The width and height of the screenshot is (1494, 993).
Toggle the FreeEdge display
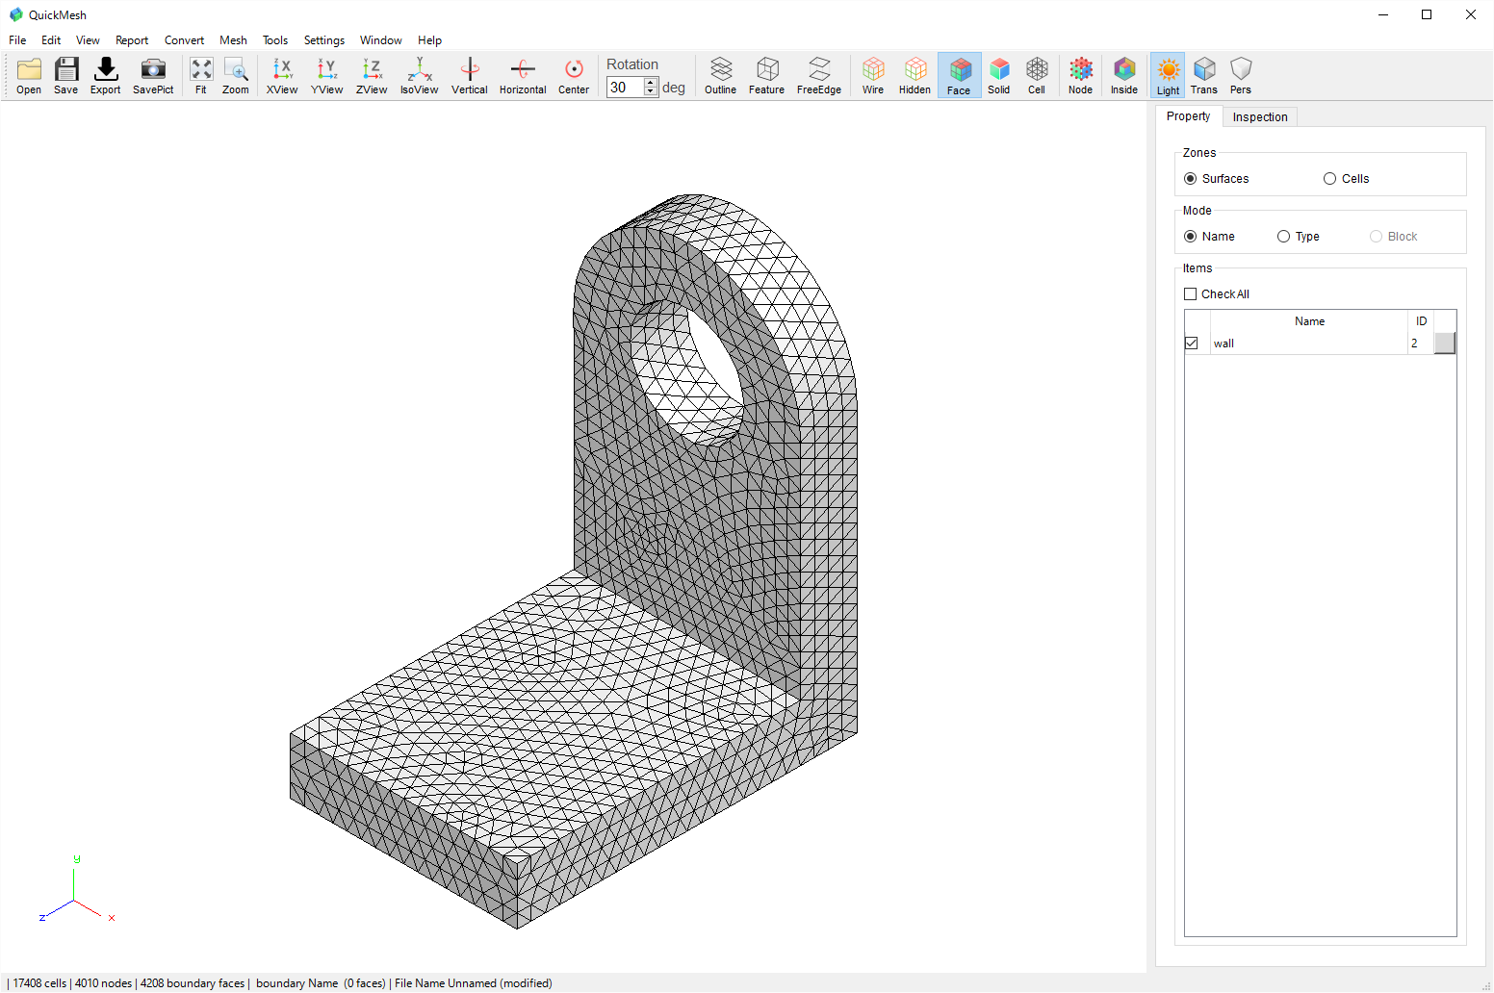[x=819, y=75]
